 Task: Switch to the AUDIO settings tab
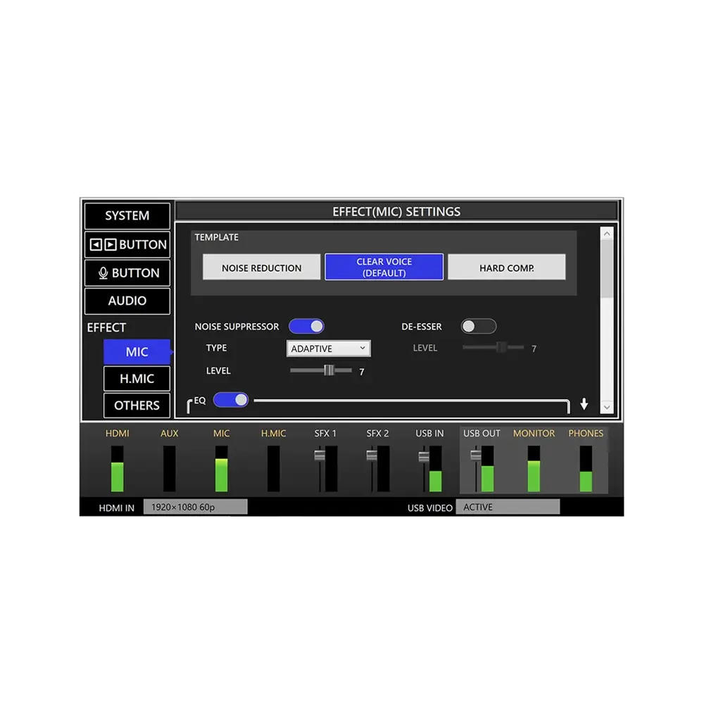click(127, 301)
